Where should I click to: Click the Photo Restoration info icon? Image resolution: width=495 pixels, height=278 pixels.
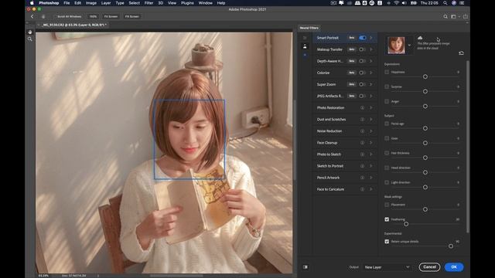(362, 108)
